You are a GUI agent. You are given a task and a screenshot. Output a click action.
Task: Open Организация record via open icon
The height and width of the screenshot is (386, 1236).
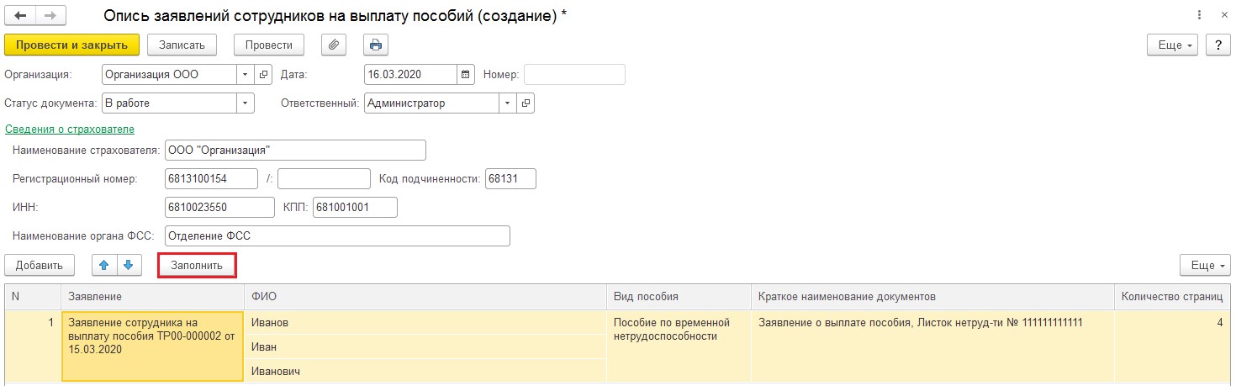[x=263, y=74]
